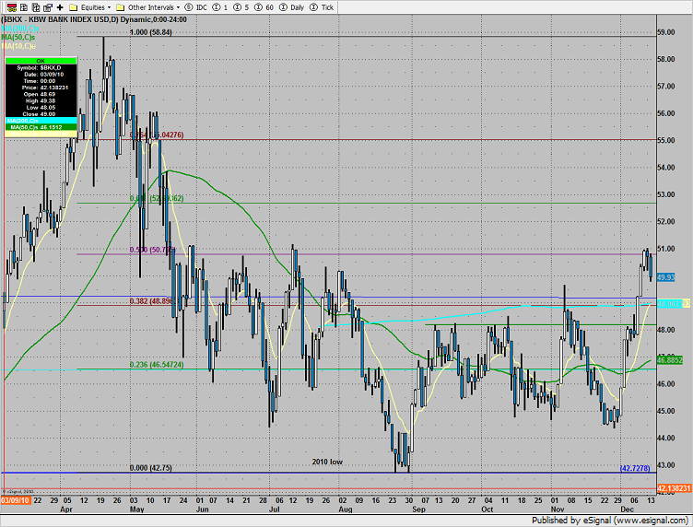Click the Dec month axis label

627,509
